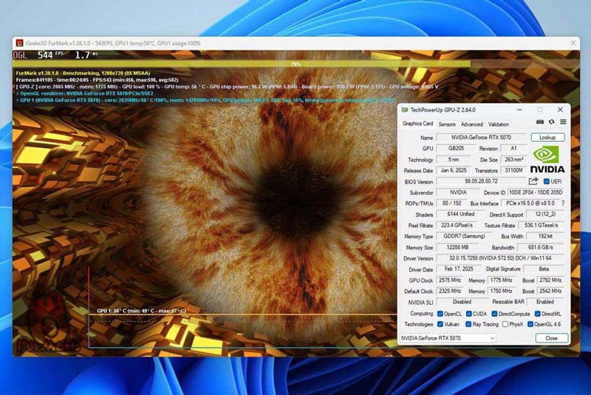The height and width of the screenshot is (395, 591).
Task: Open the Validation tab
Action: point(498,124)
